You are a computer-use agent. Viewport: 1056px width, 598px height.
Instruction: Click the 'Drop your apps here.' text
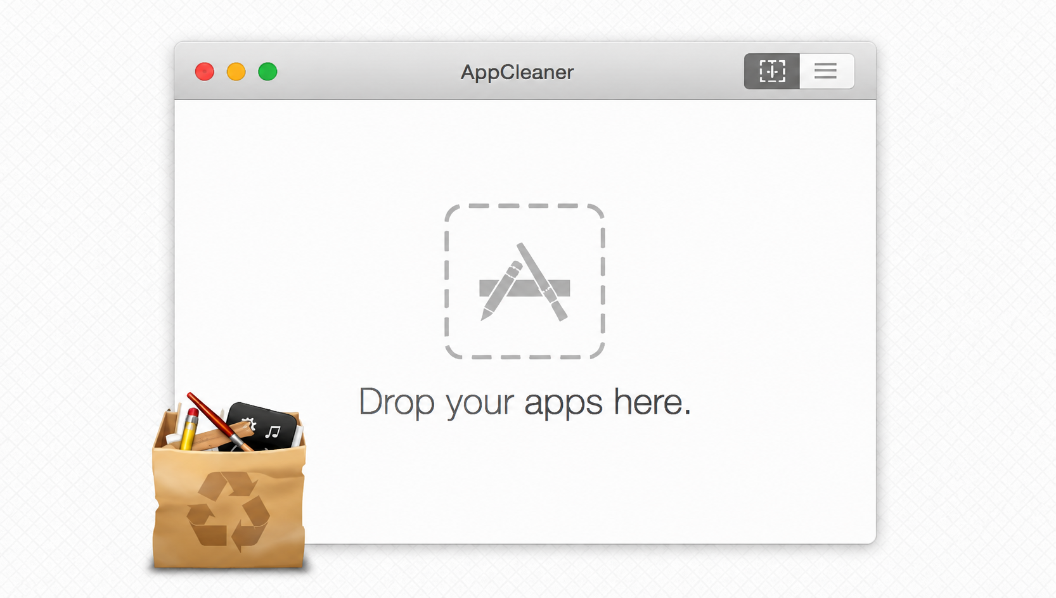[x=525, y=402]
